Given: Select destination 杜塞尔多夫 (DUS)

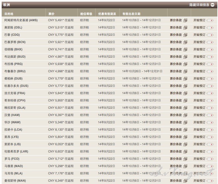Looking at the screenshot, I should click(16, 86).
